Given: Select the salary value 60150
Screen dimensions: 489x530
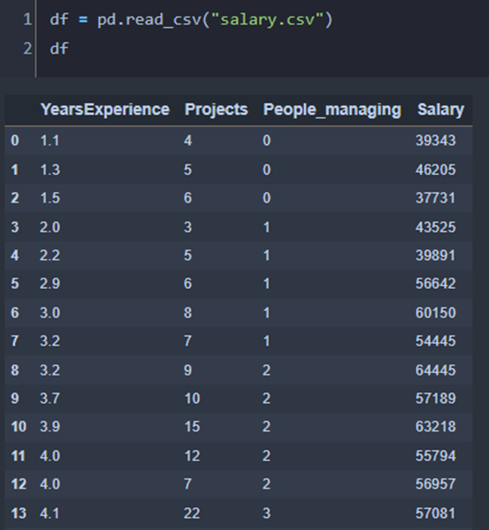Looking at the screenshot, I should pos(435,312).
